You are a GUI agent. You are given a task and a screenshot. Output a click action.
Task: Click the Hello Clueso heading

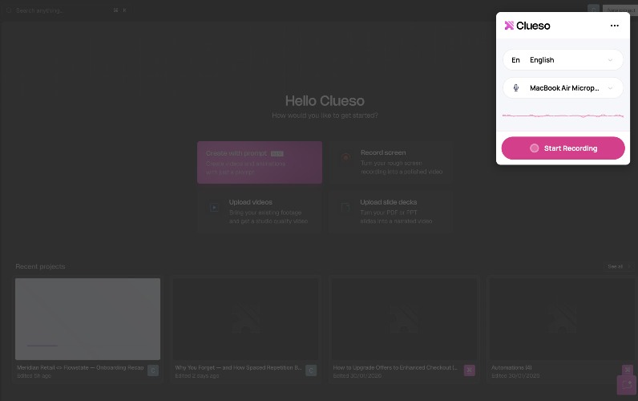325,101
